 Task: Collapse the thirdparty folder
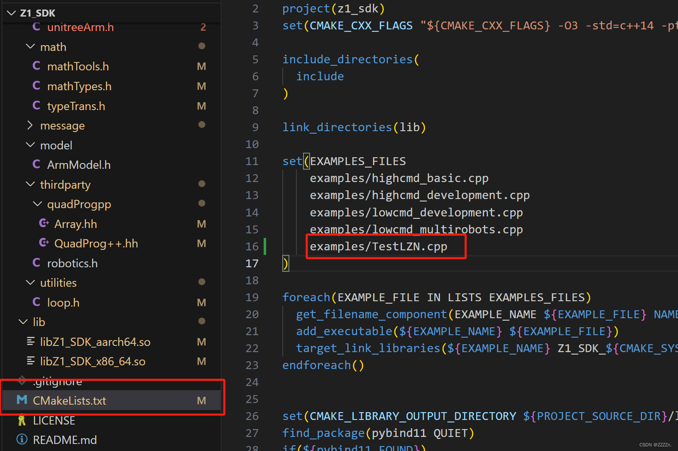coord(30,184)
